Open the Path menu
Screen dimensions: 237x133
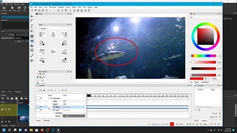pos(80,7)
